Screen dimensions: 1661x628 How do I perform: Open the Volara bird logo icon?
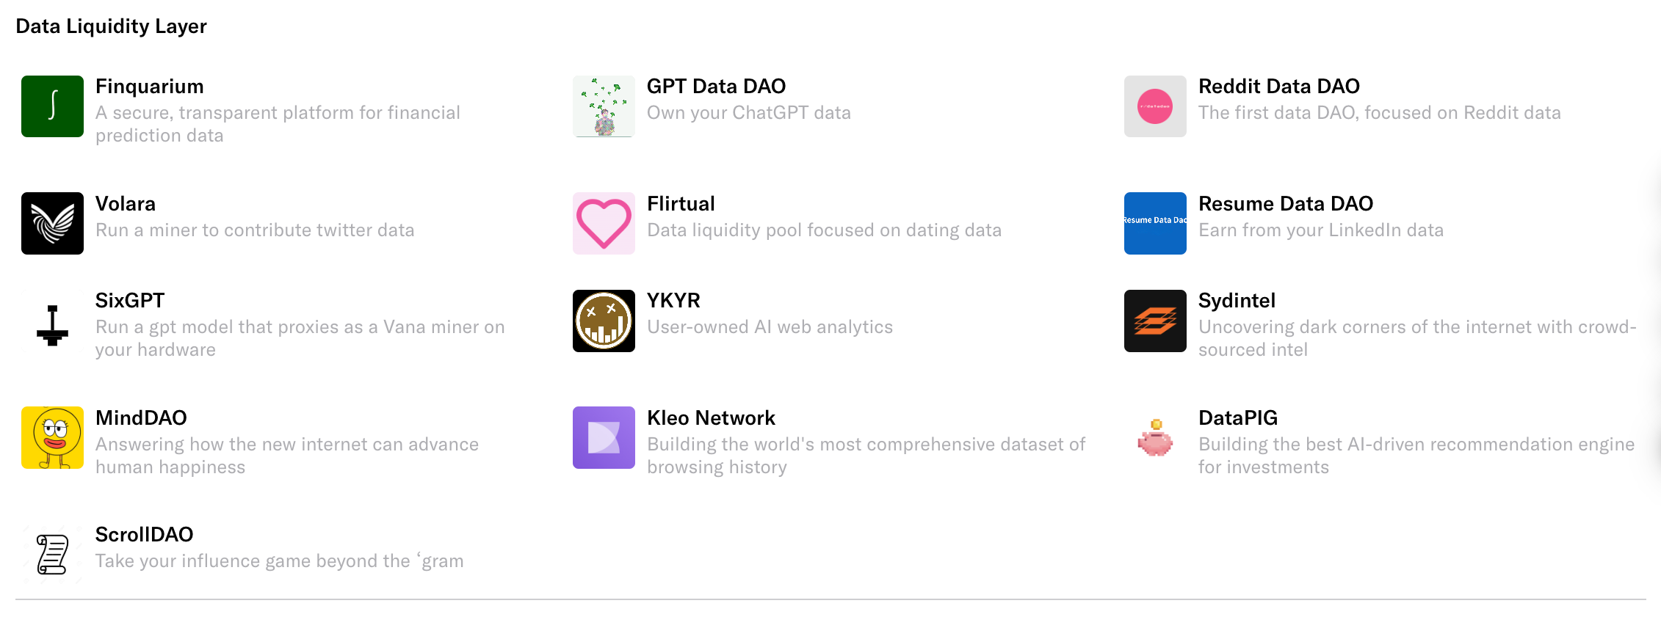[x=52, y=223]
